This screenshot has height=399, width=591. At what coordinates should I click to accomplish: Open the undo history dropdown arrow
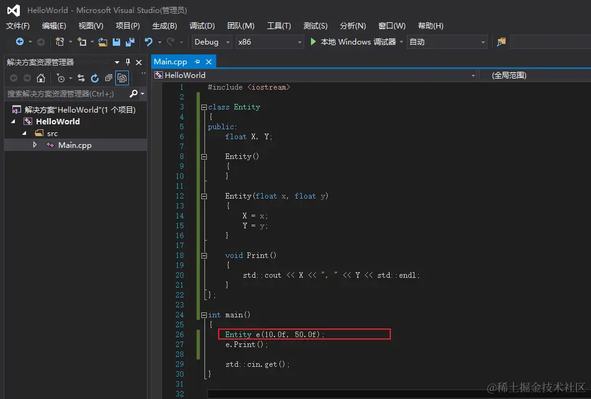pyautogui.click(x=159, y=42)
